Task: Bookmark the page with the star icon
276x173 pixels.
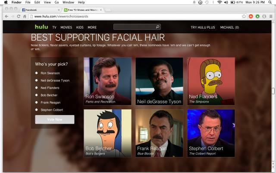Action: tap(244, 16)
